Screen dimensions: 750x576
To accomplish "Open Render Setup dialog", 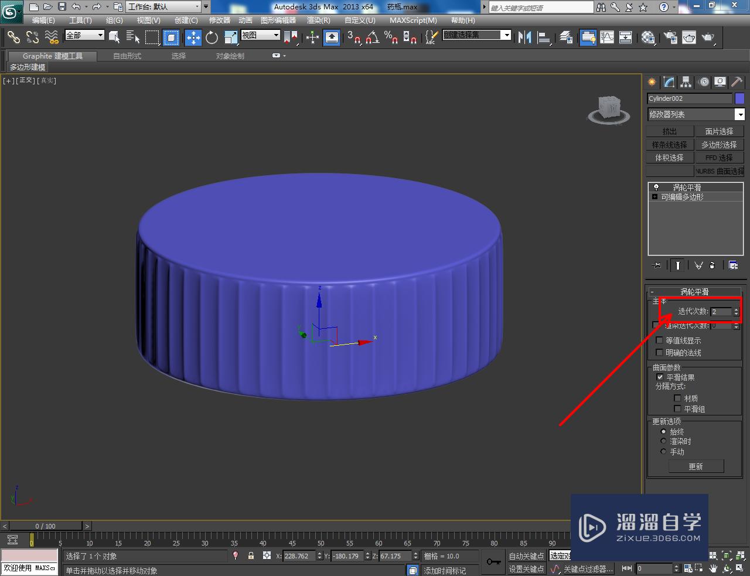I will click(x=670, y=38).
